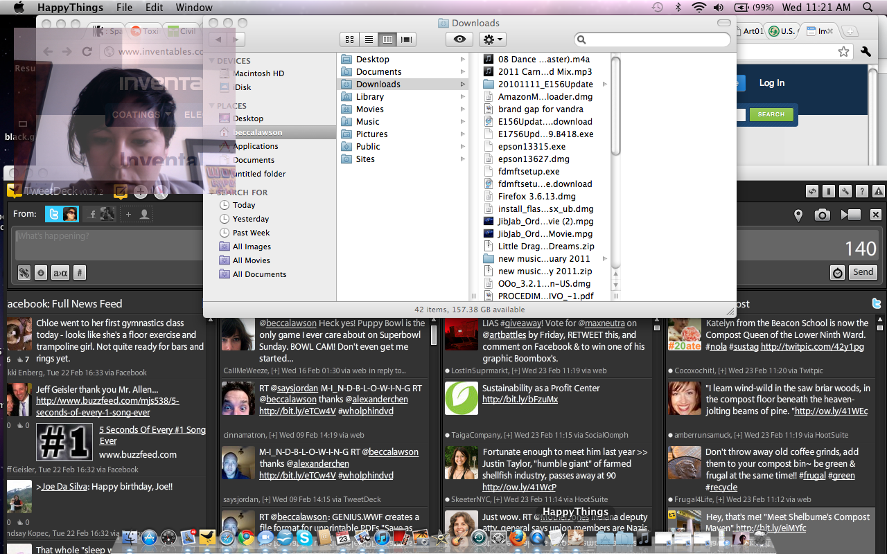887x554 pixels.
Task: Open TweetDeck settings wrench icon
Action: [845, 192]
